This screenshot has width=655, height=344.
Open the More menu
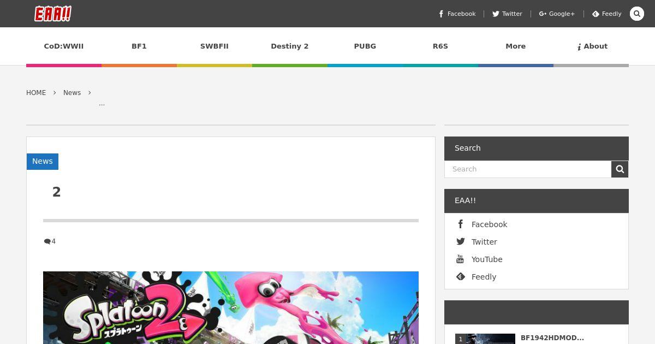516,46
